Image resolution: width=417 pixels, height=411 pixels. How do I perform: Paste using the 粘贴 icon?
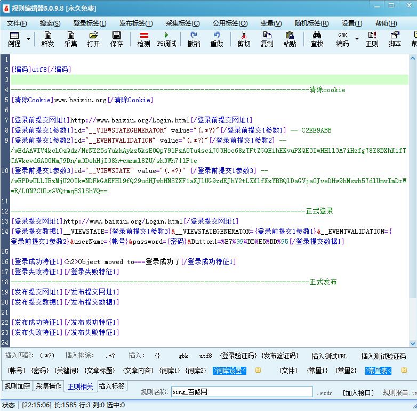(x=290, y=39)
